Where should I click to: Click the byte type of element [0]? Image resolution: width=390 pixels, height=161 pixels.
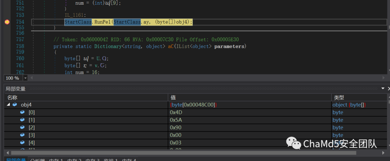point(338,112)
